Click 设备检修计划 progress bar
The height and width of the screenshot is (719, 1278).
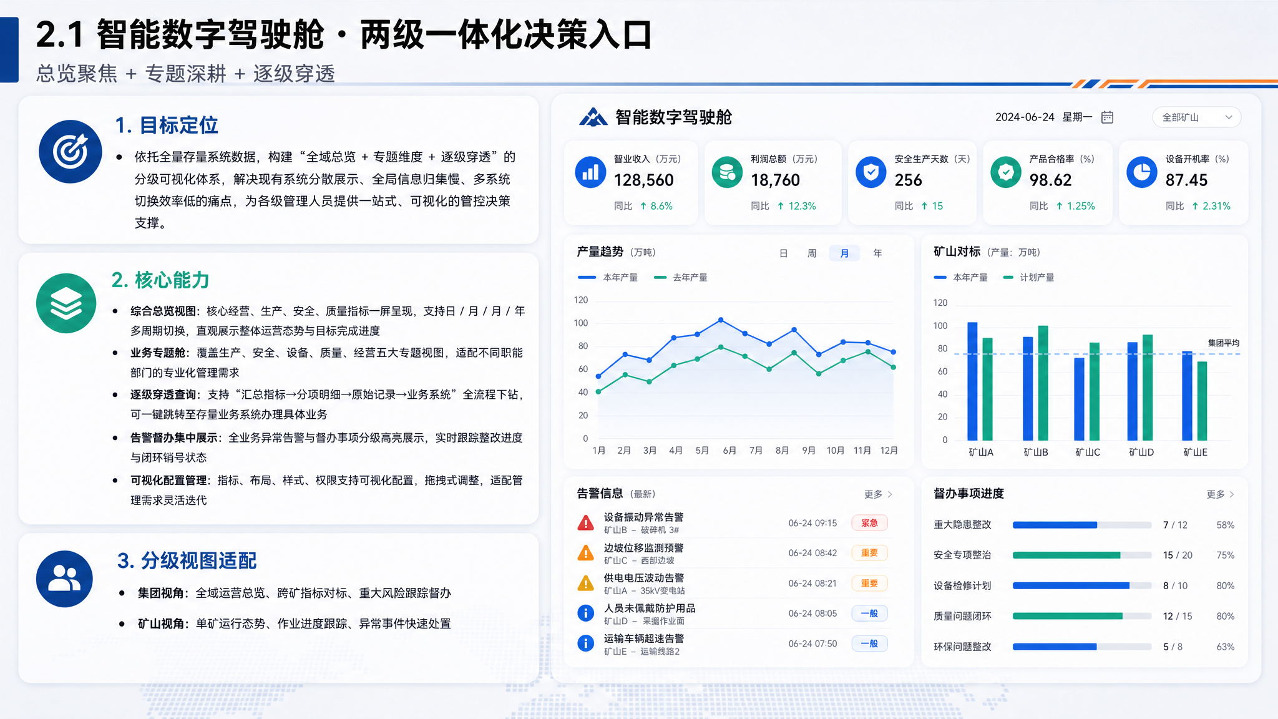coord(1082,585)
